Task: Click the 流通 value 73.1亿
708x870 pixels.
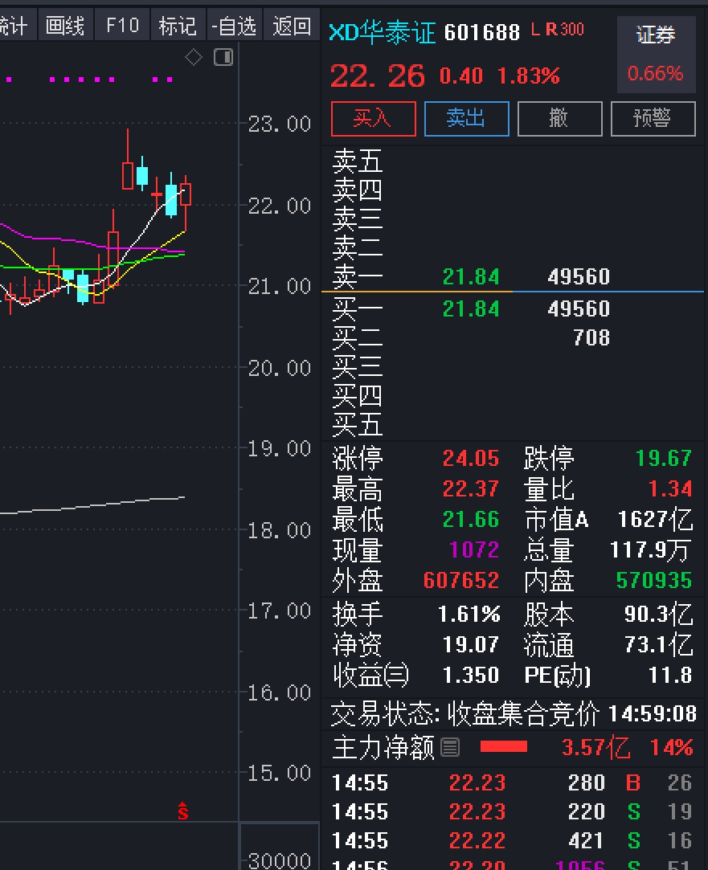Action: pos(658,645)
